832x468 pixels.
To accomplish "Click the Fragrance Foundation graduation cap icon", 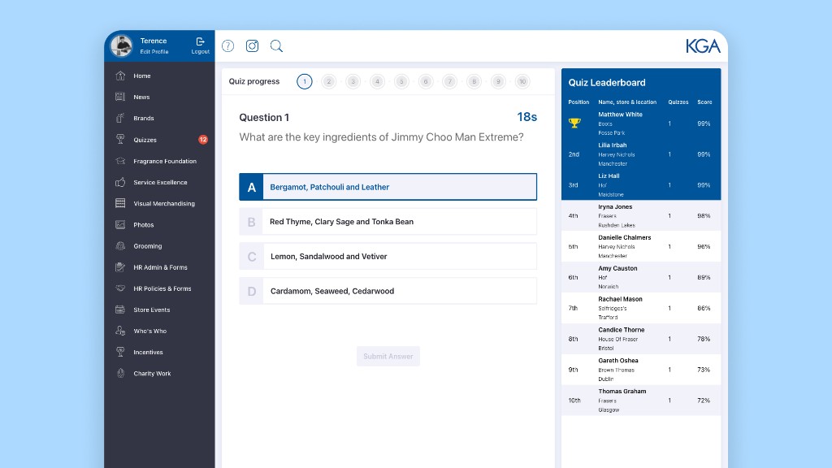I will pos(120,161).
